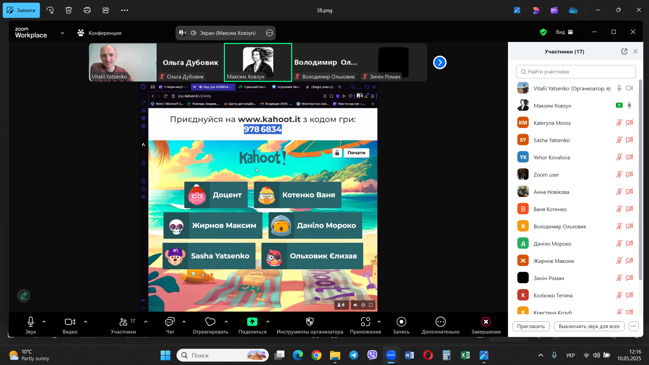This screenshot has height=365, width=649.
Task: Open share options ellipsis next to Экран label
Action: (269, 33)
